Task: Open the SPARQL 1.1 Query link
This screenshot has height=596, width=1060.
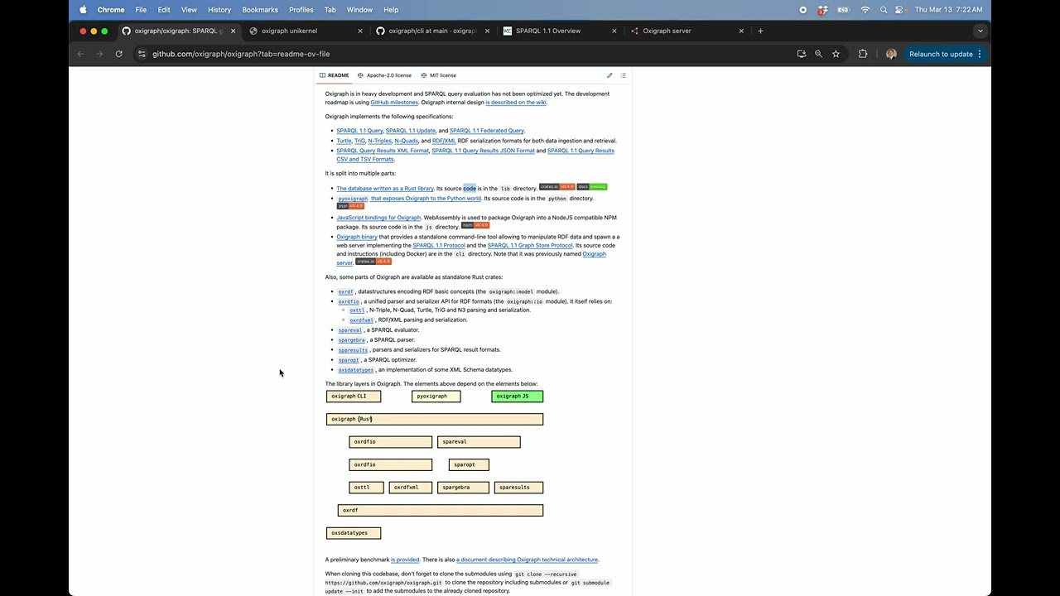Action: click(359, 131)
